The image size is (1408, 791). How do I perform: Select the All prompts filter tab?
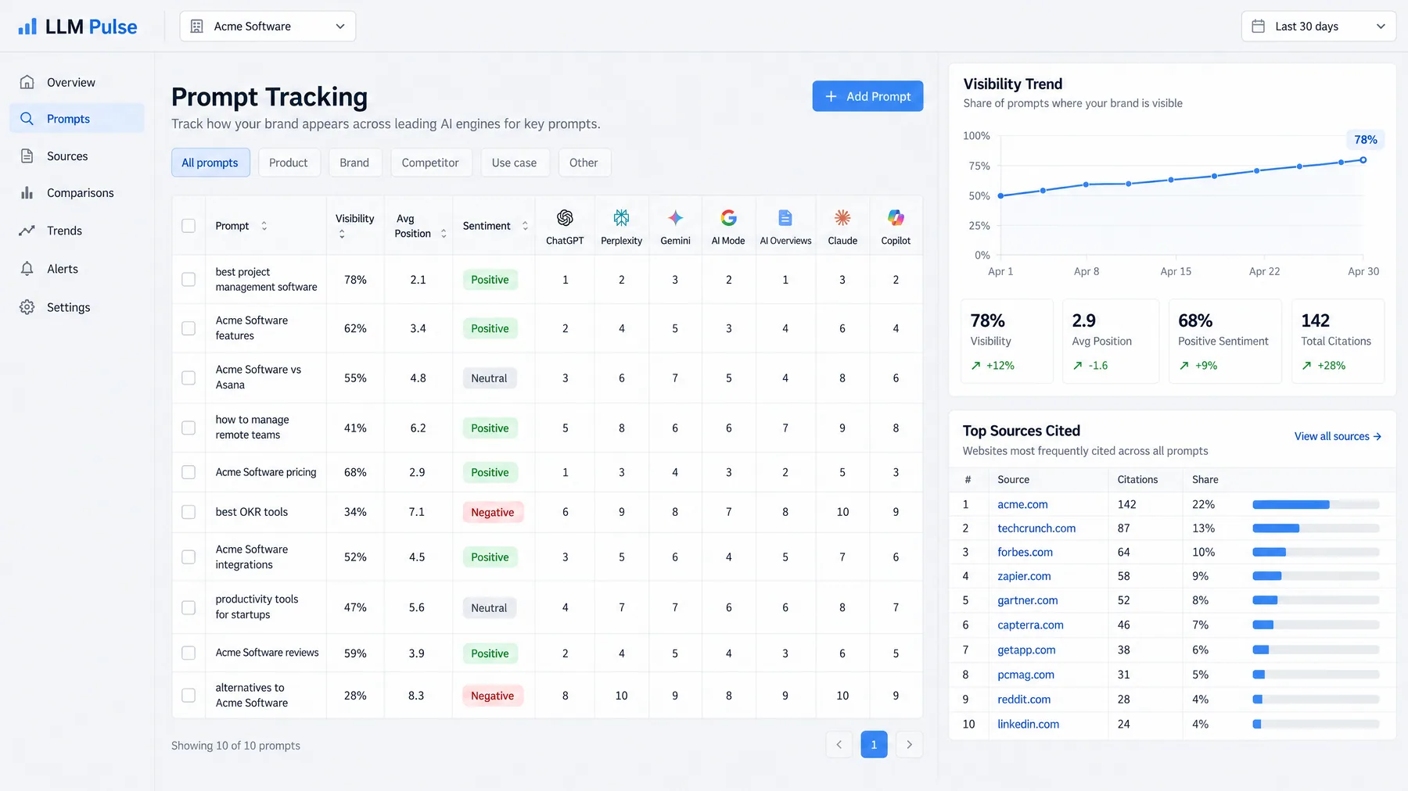point(210,163)
